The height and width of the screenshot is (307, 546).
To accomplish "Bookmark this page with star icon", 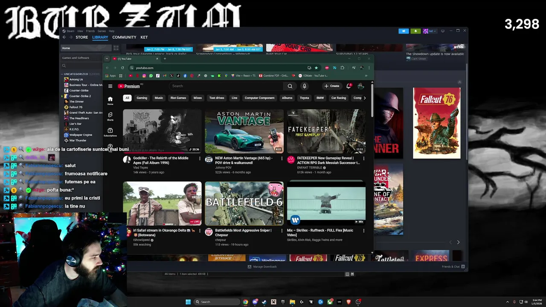I will point(316,68).
